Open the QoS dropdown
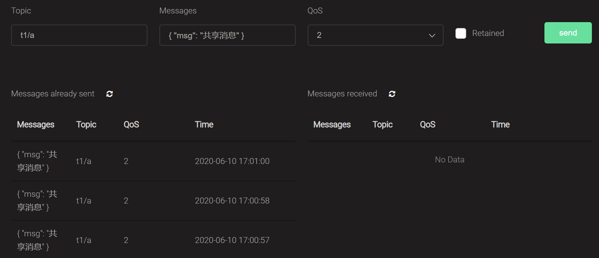Screen dimensions: 599x258 (x=375, y=35)
